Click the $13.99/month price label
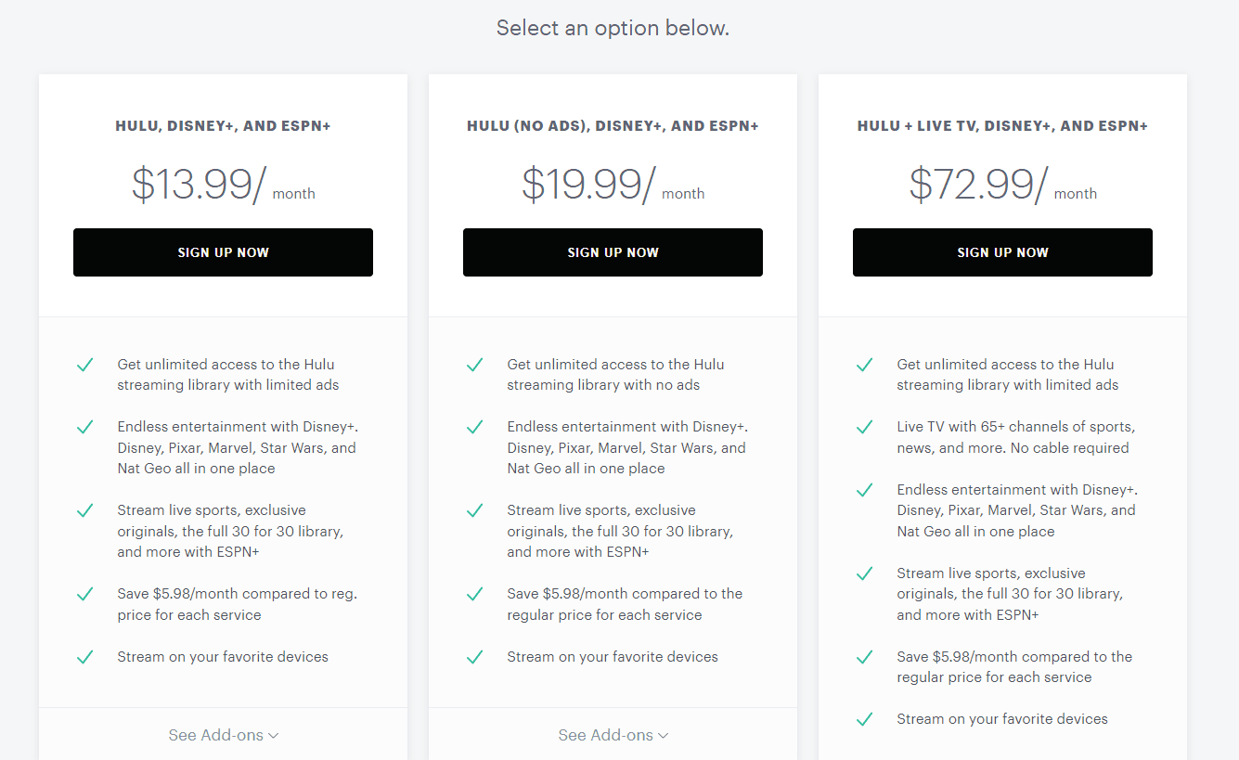 (223, 184)
